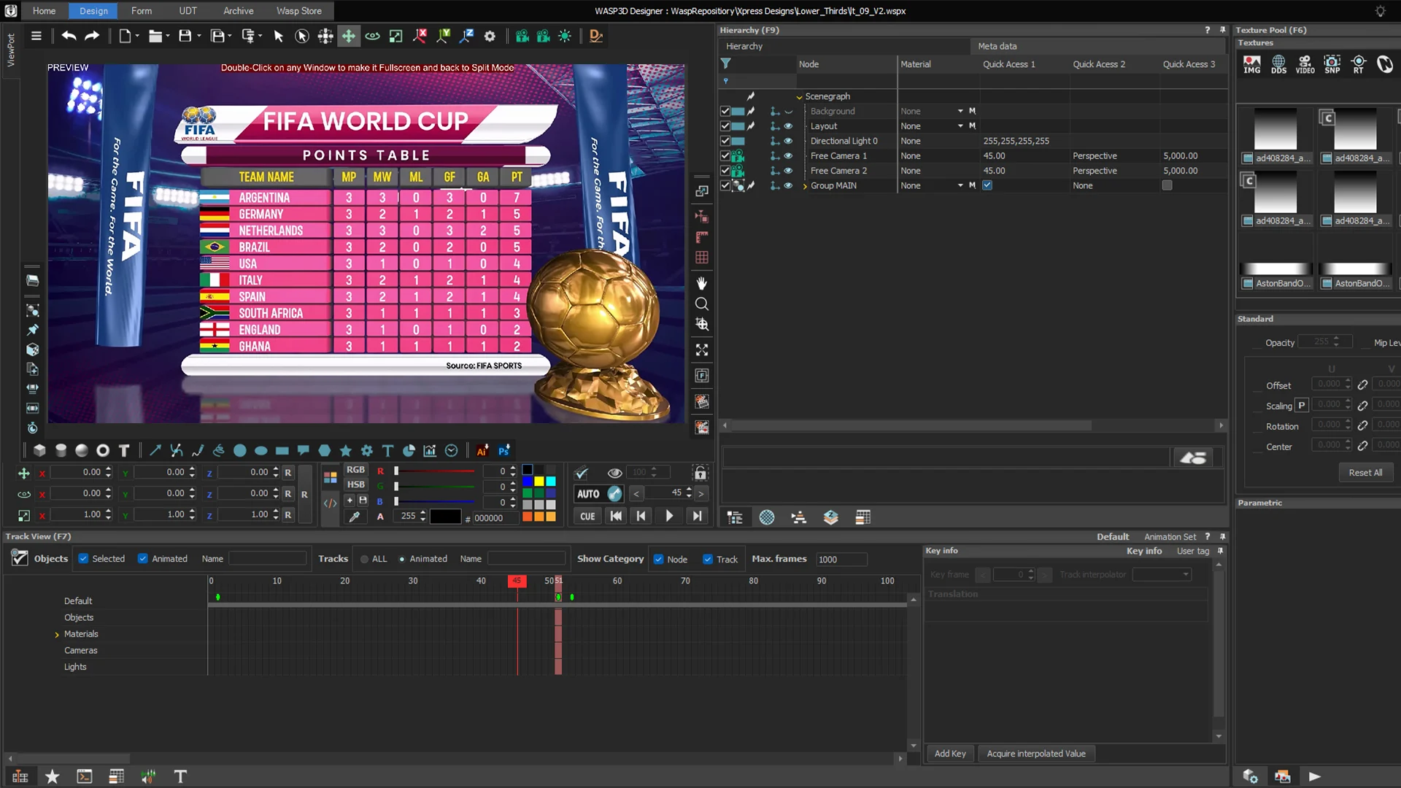Select the Move transform tool

coord(349,36)
